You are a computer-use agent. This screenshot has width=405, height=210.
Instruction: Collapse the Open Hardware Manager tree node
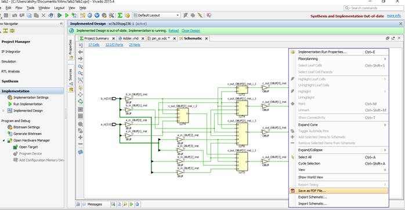click(3, 141)
